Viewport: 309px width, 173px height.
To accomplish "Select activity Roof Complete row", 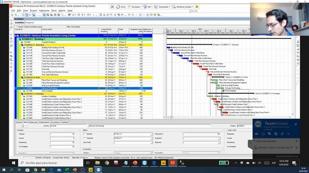I will [x=84, y=91].
